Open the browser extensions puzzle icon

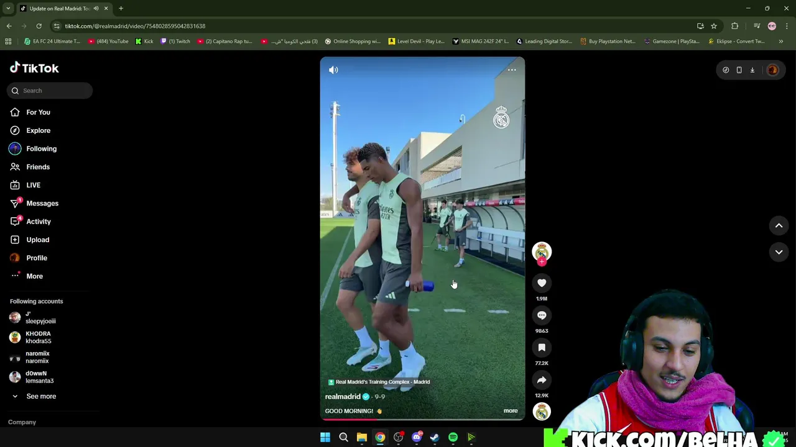click(x=735, y=26)
